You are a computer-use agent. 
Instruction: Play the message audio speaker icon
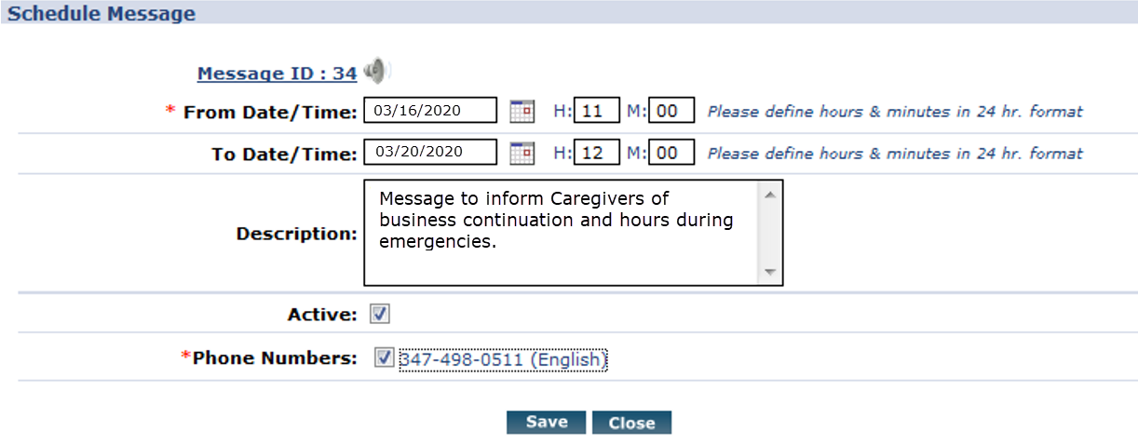[x=376, y=70]
